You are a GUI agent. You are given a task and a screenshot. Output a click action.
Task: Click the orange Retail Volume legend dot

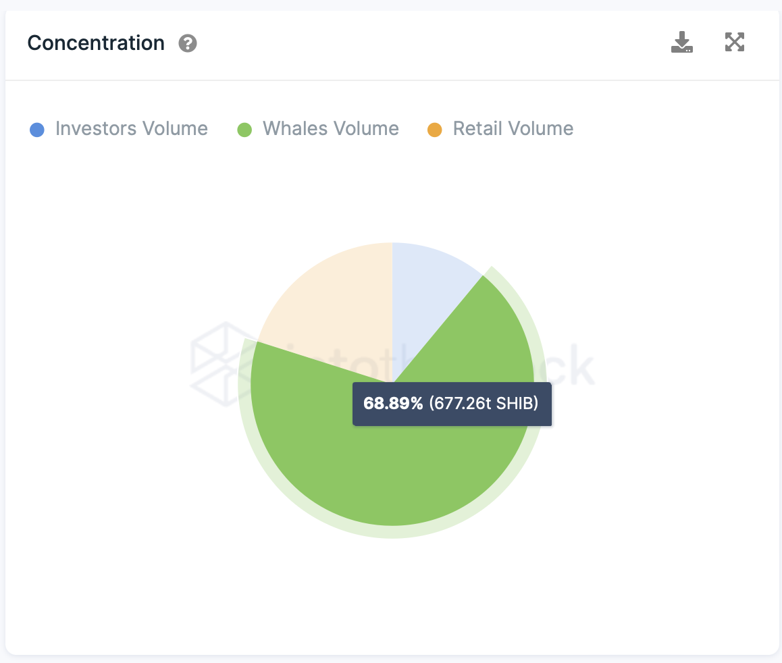click(435, 130)
